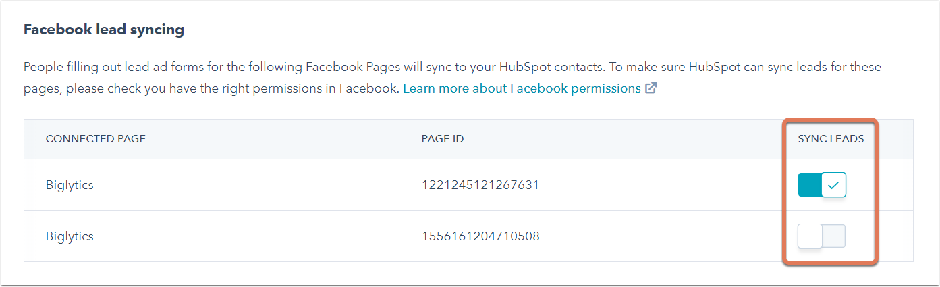
Task: Click page ID 1556161204710508
Action: pyautogui.click(x=480, y=236)
